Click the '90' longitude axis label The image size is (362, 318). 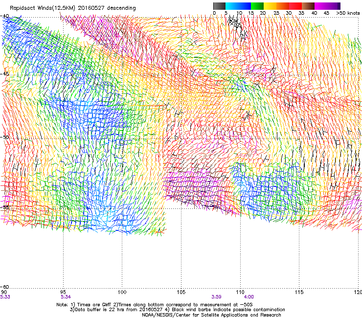[4, 292]
